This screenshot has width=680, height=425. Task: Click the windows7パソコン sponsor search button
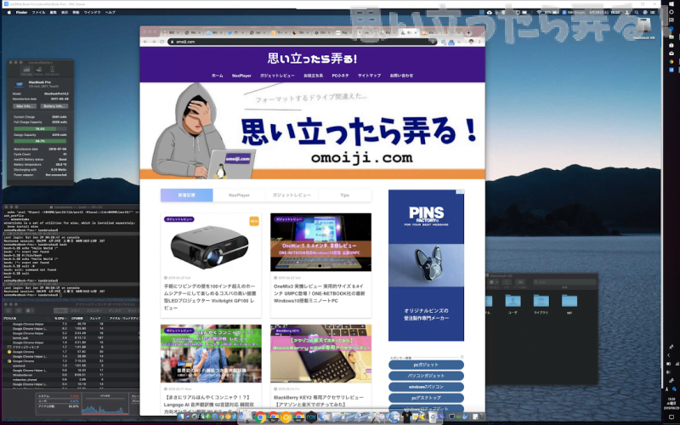[x=426, y=387]
